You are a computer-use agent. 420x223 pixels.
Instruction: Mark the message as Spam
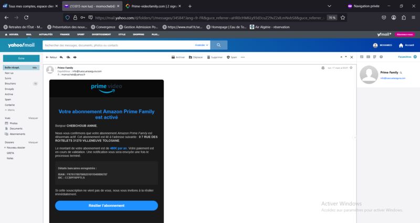pos(232,57)
